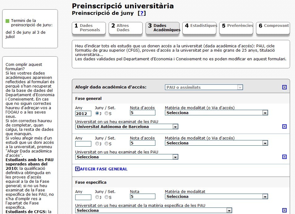This screenshot has width=295, height=214.
Task: Click the remove icon for first Fase general row
Action: point(284,126)
